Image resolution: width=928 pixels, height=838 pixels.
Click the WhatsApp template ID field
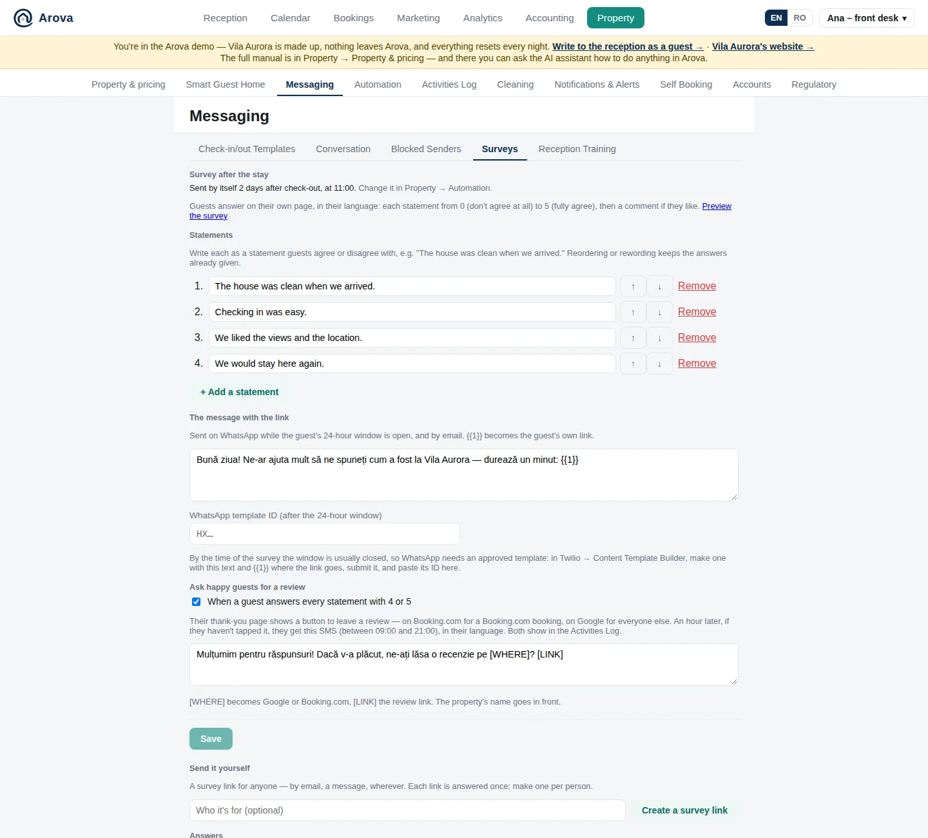(x=325, y=534)
